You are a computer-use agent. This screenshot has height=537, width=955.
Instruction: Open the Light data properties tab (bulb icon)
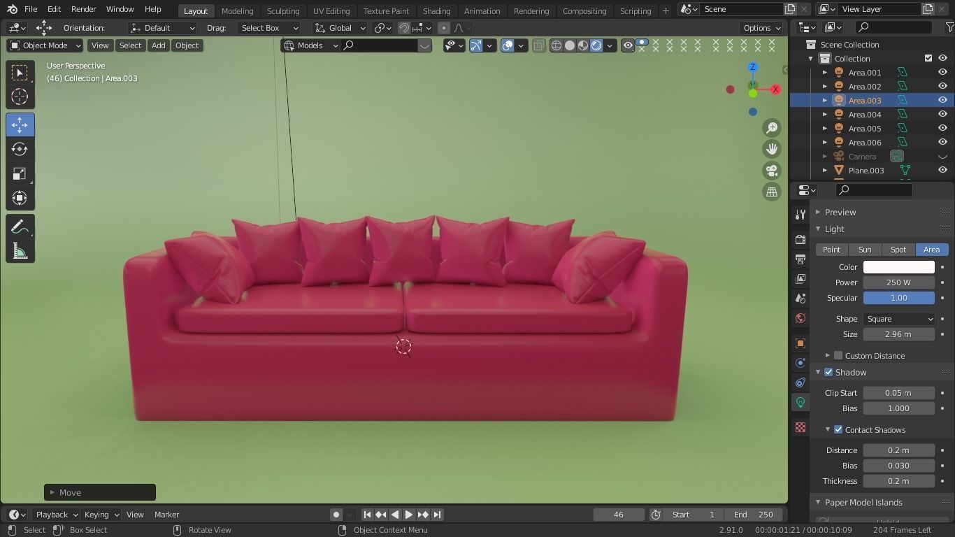pyautogui.click(x=800, y=402)
